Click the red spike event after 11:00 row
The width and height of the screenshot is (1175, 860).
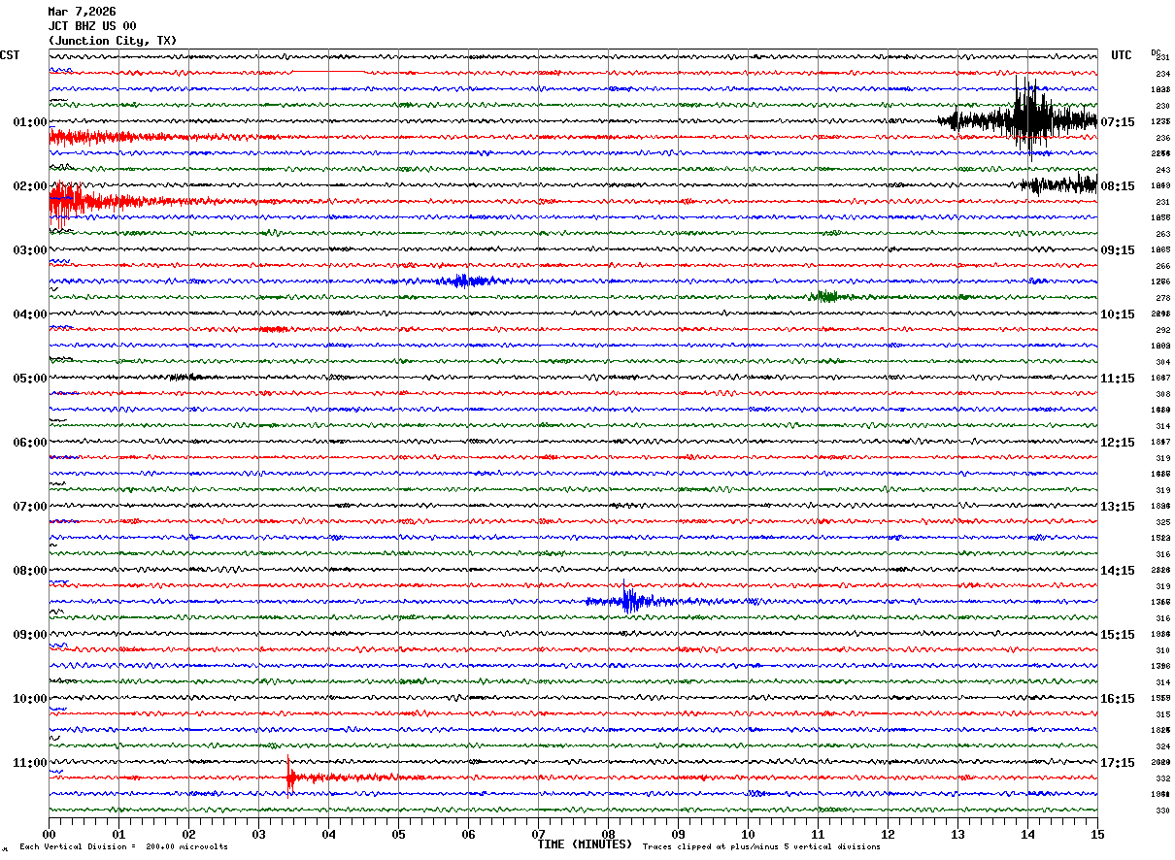pos(290,777)
